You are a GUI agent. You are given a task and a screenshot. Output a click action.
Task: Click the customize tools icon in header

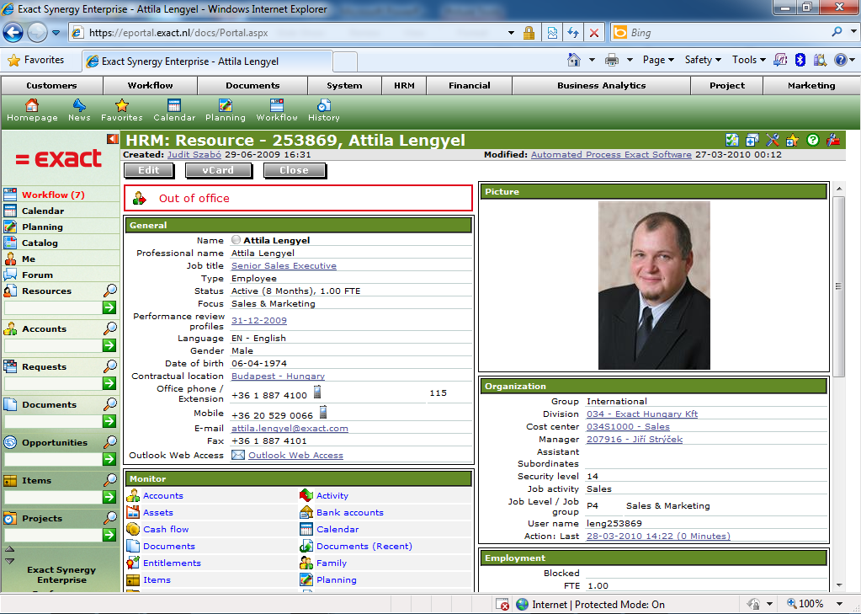pos(772,140)
